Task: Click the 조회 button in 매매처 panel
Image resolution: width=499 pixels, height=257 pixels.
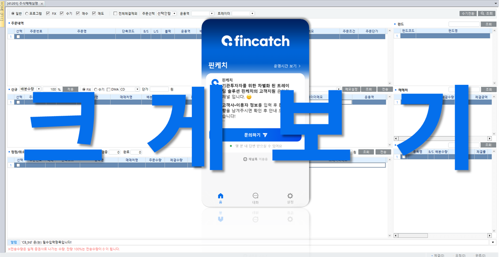Action: tap(489, 90)
